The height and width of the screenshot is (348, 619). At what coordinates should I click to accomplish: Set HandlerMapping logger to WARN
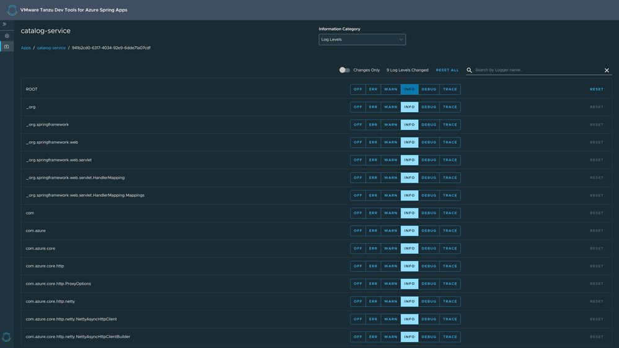pyautogui.click(x=391, y=178)
